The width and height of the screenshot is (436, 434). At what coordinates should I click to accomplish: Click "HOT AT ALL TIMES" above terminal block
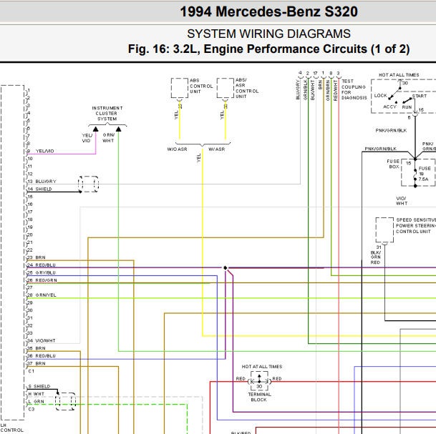[262, 367]
